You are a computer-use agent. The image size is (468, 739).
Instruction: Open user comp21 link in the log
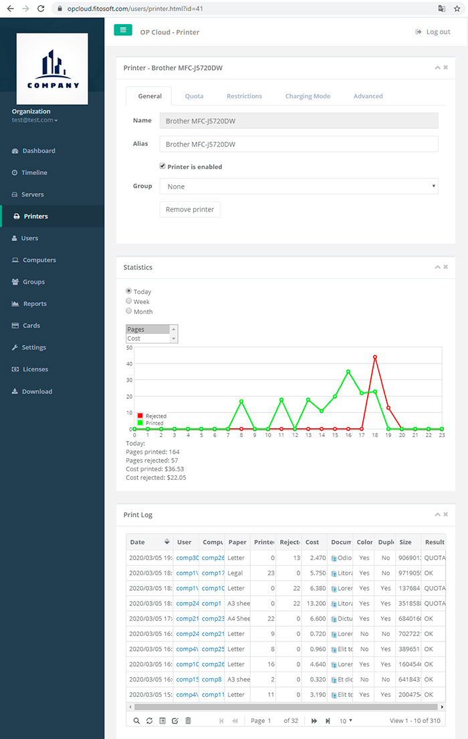(187, 619)
